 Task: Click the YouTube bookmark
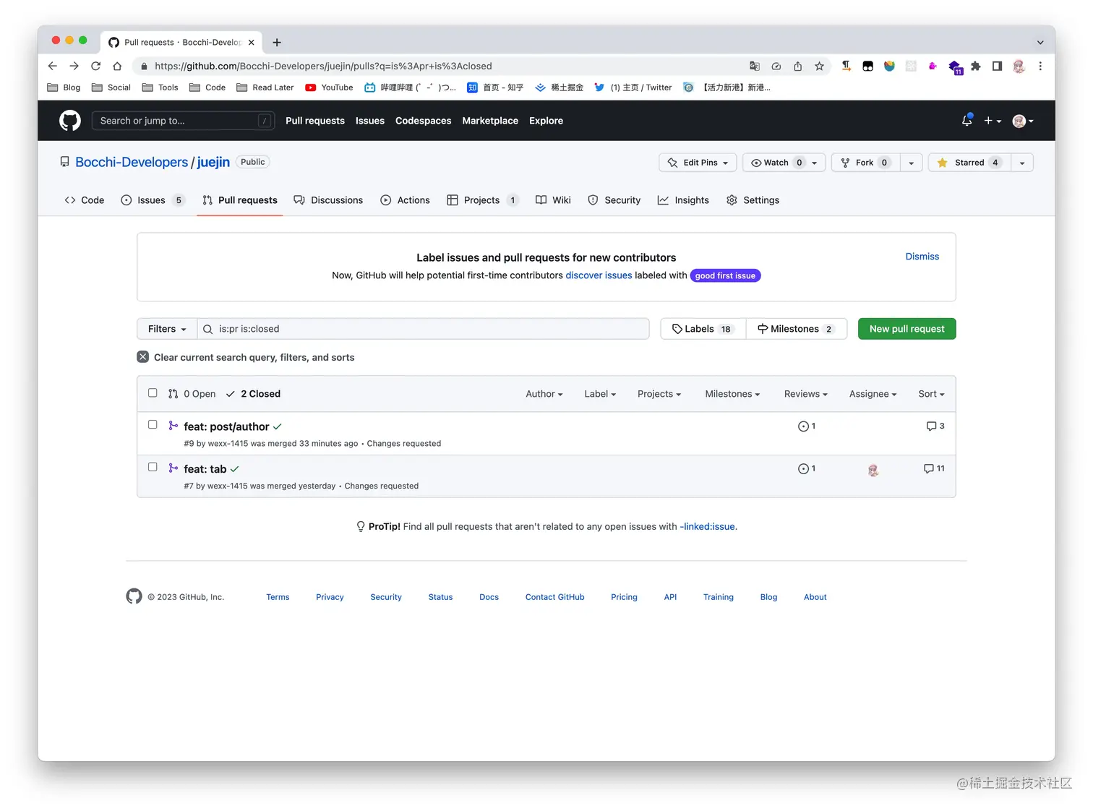pyautogui.click(x=329, y=87)
